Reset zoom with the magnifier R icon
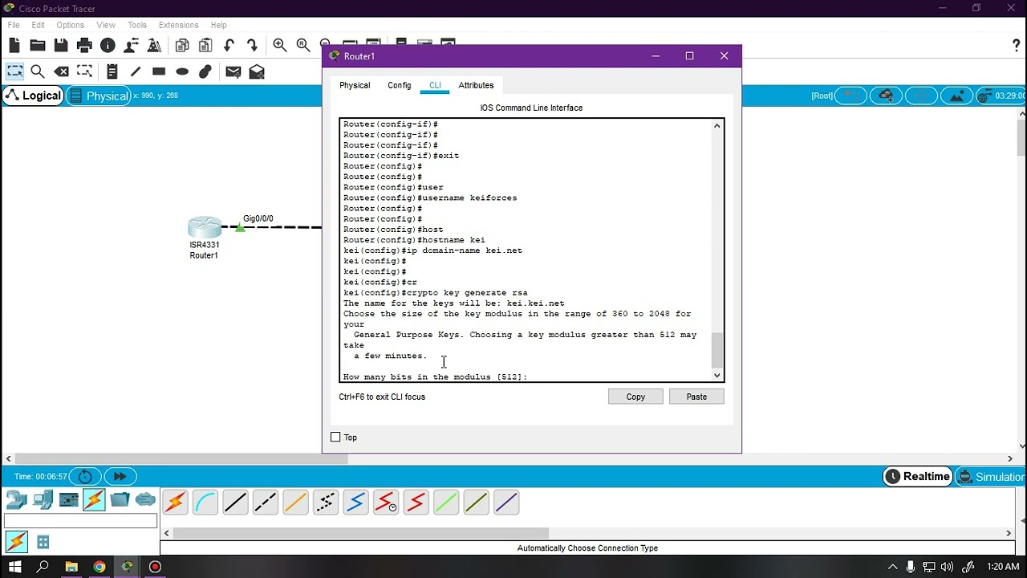Image resolution: width=1027 pixels, height=578 pixels. [x=302, y=46]
